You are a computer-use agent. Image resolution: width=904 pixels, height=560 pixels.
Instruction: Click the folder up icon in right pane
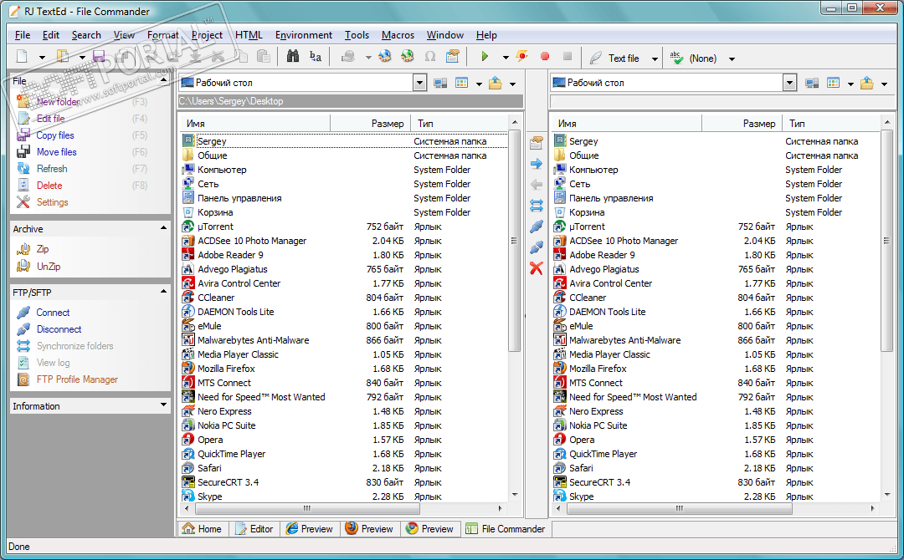(866, 83)
